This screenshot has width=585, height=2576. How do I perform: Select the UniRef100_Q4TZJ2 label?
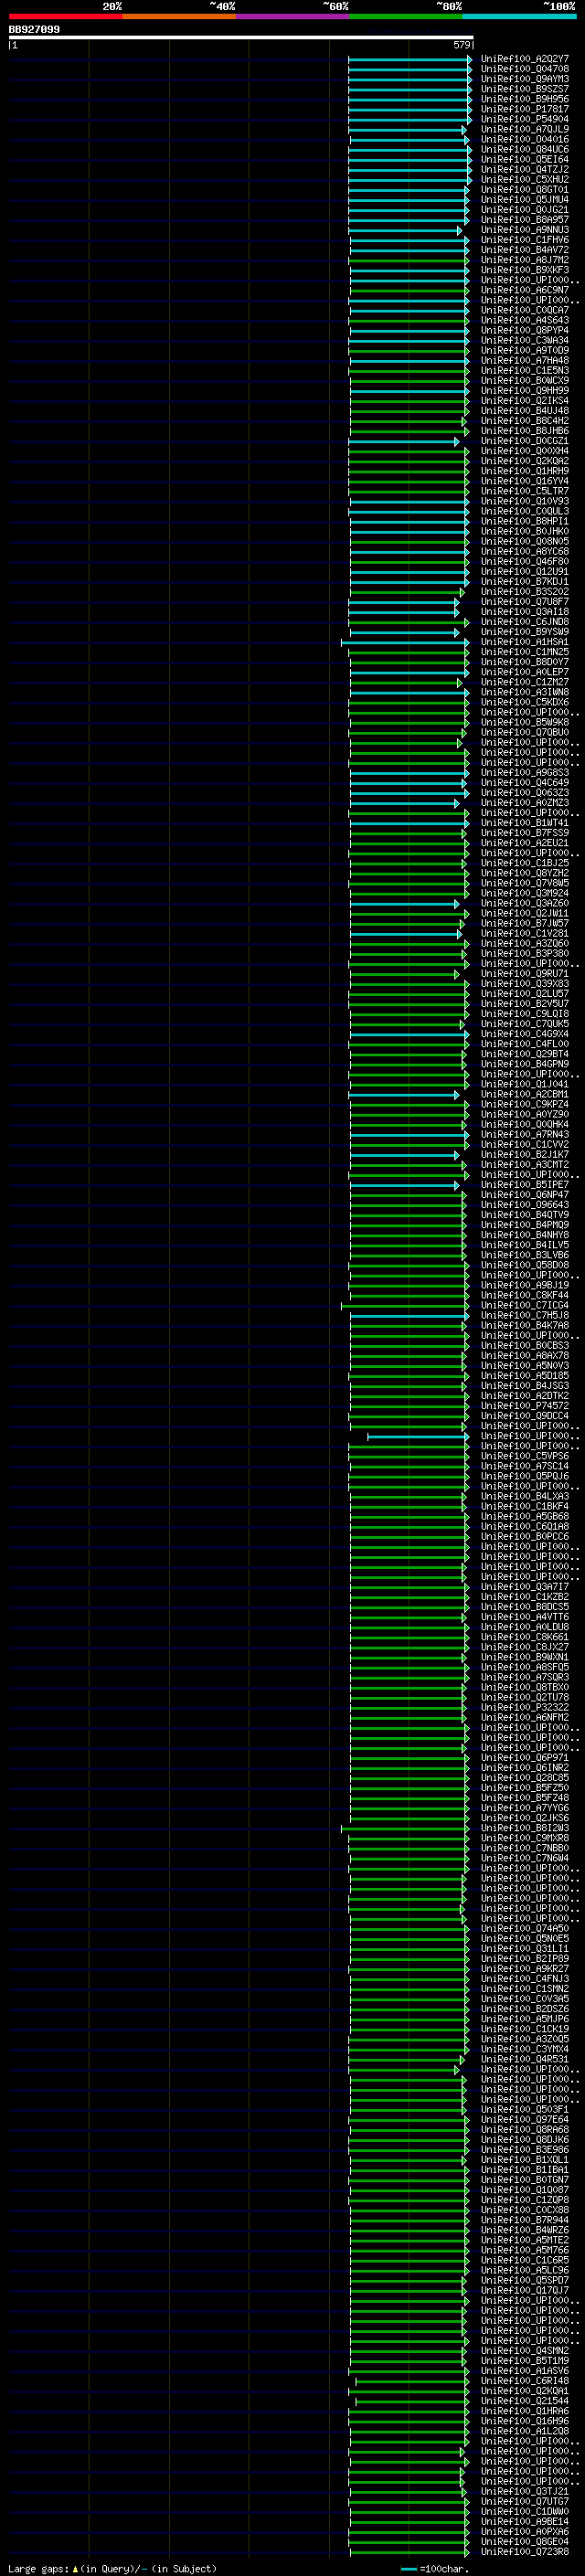point(524,169)
